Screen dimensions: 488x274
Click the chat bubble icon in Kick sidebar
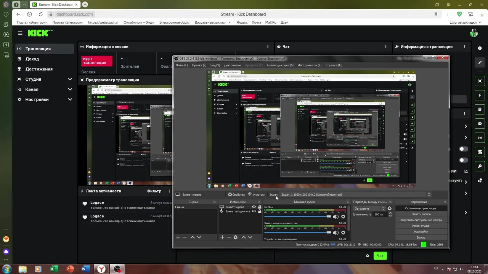pyautogui.click(x=480, y=124)
